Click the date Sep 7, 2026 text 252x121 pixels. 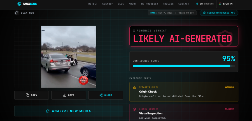[165, 13]
